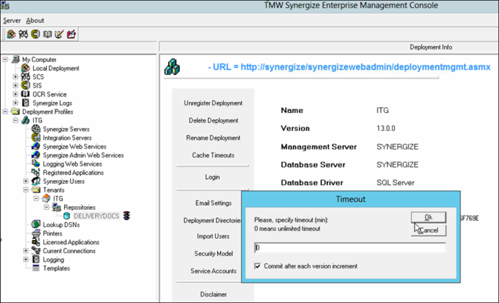Click the Repositories icon in the tree

(57, 207)
